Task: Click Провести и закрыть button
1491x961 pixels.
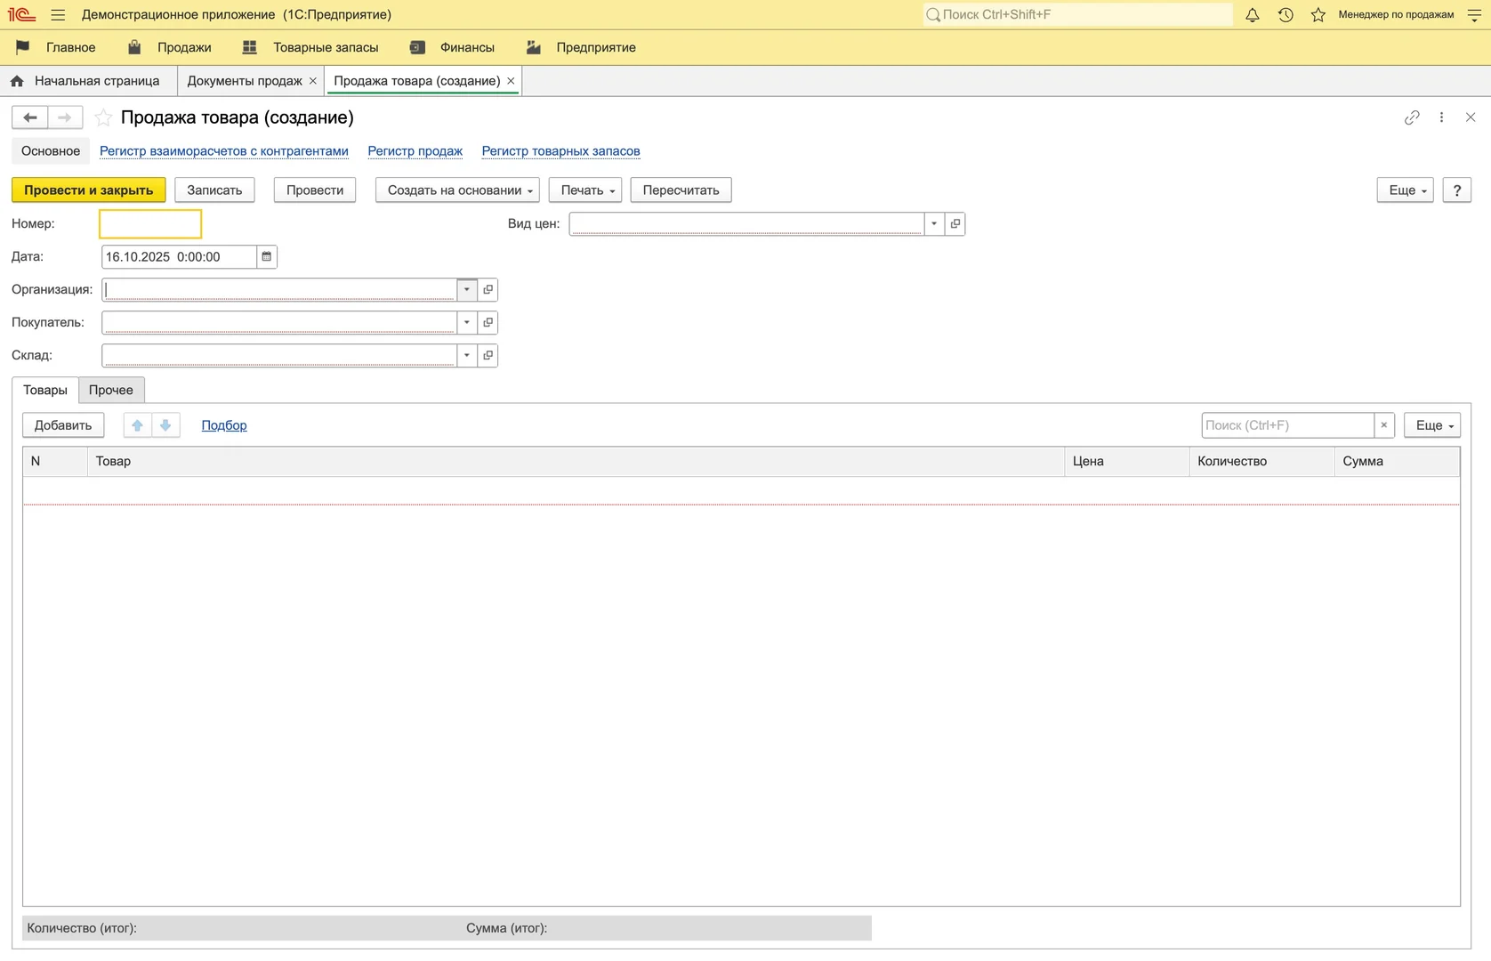Action: coord(88,190)
